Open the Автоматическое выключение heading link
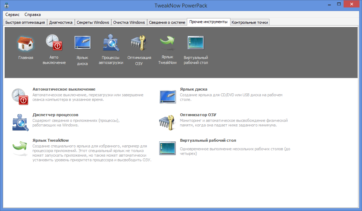The height and width of the screenshot is (211, 362). coord(64,89)
